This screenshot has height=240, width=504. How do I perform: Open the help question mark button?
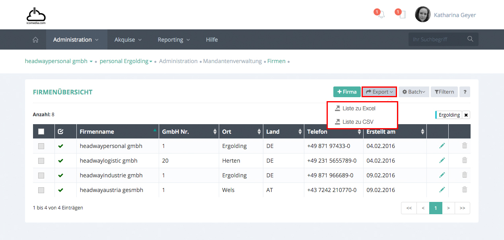[465, 92]
